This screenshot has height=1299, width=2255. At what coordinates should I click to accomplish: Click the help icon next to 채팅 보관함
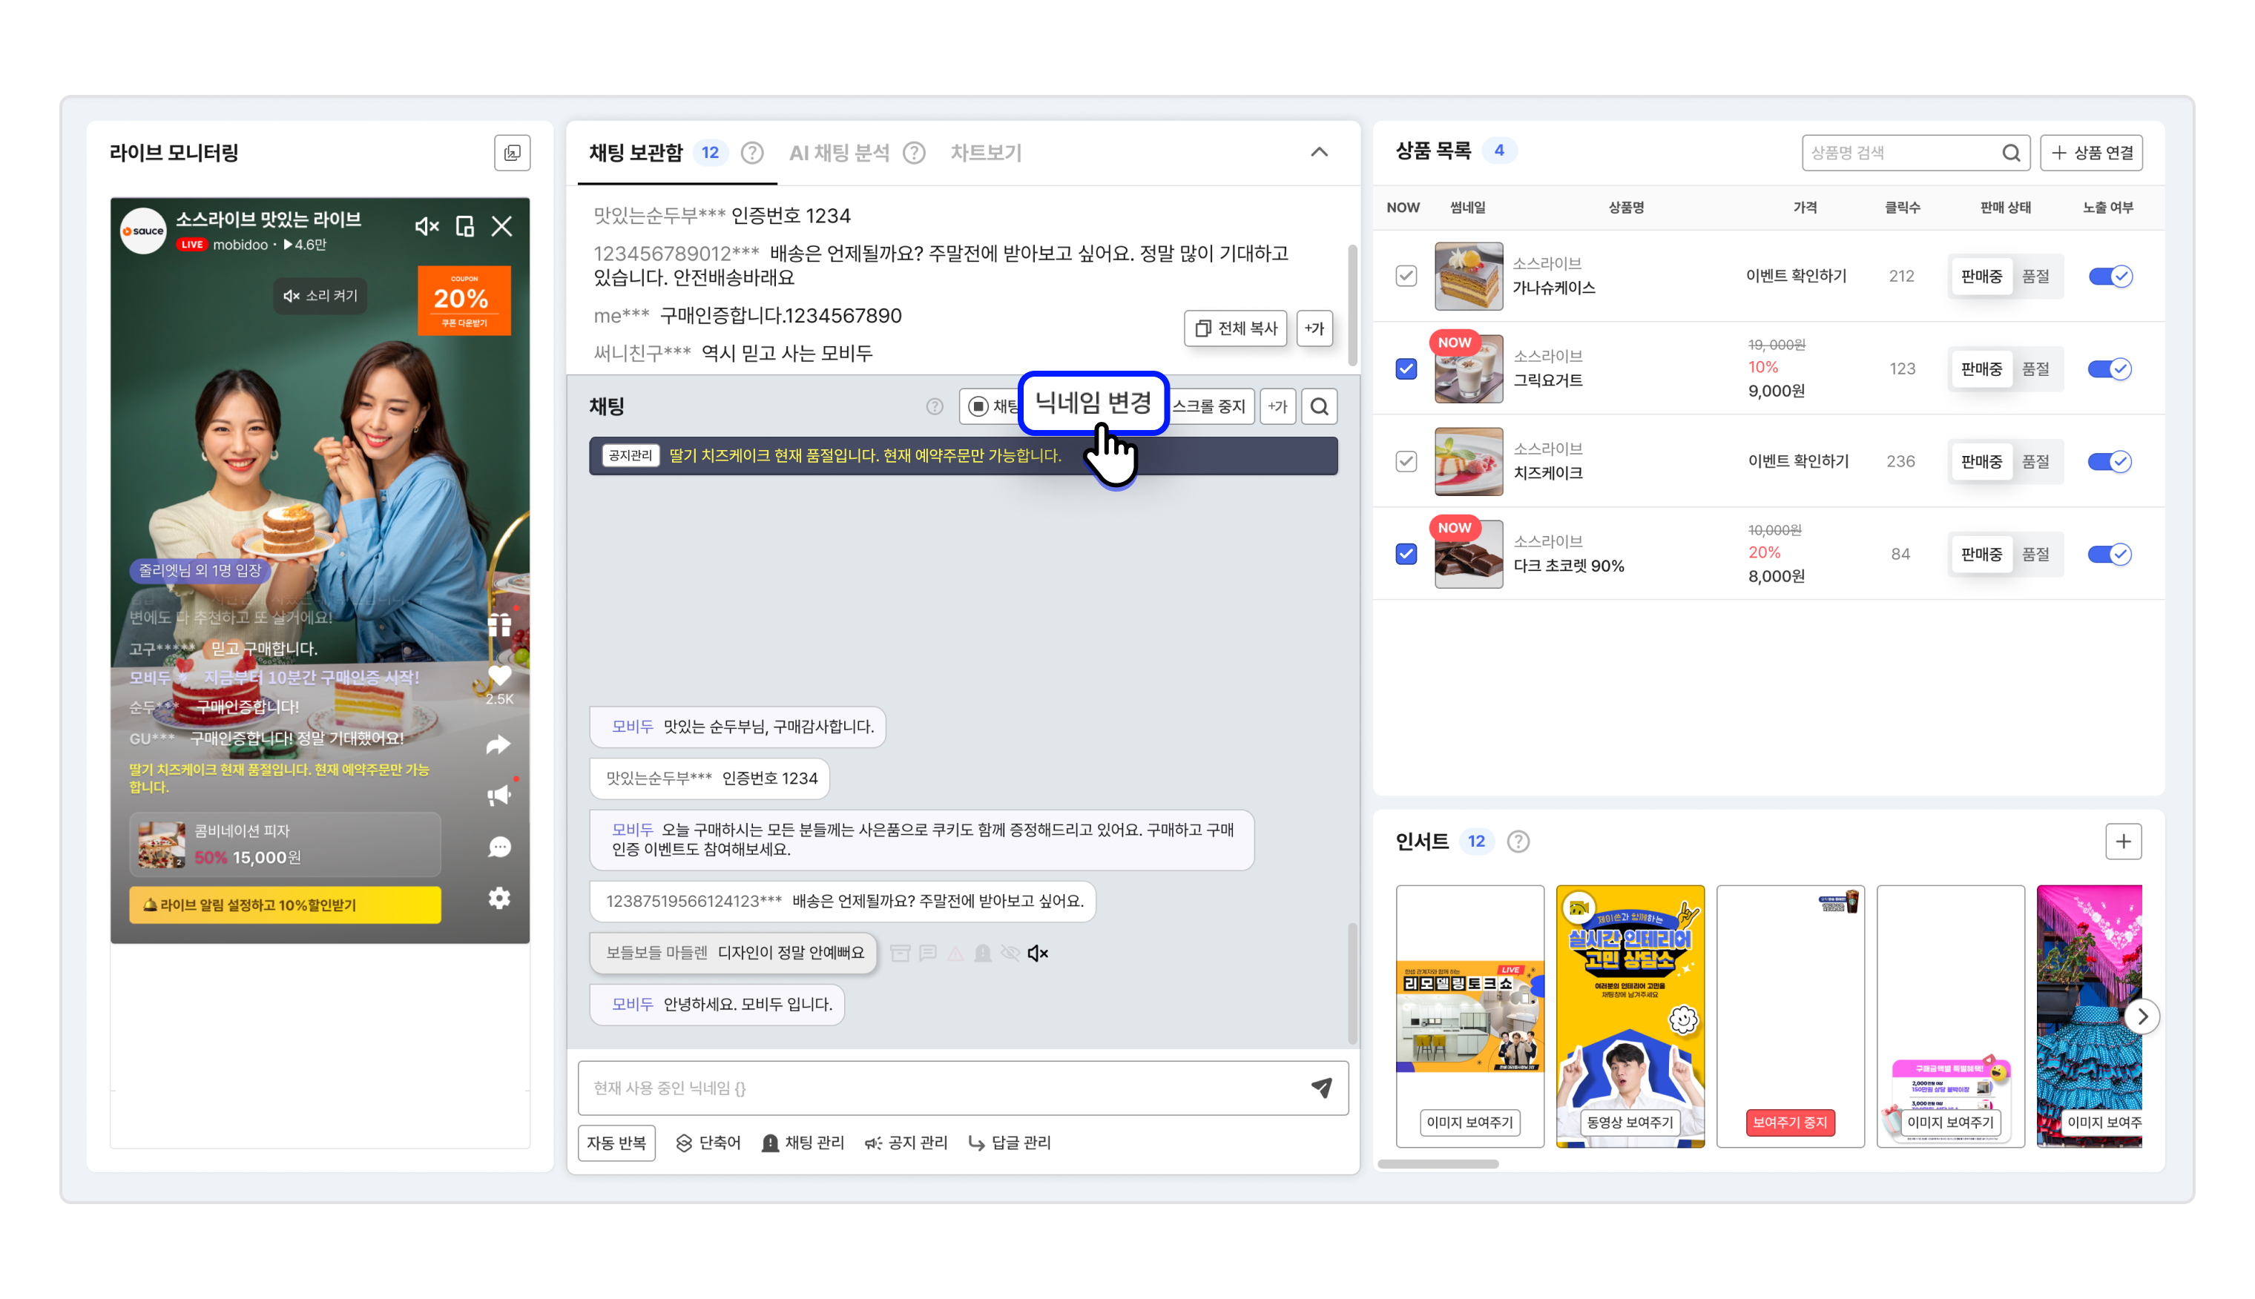point(752,153)
